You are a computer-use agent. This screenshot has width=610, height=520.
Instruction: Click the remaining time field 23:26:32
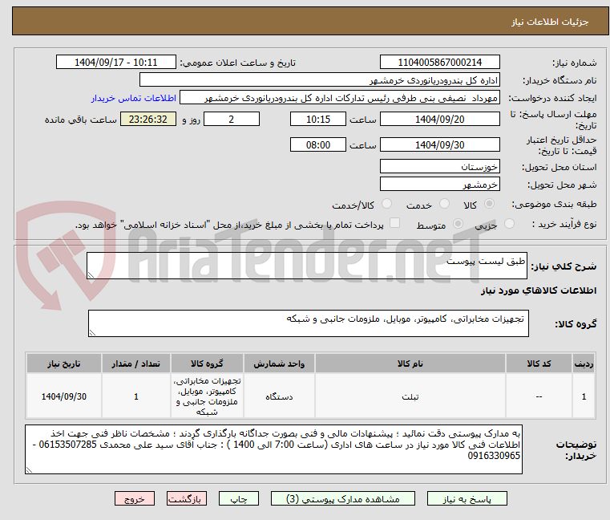coord(147,120)
